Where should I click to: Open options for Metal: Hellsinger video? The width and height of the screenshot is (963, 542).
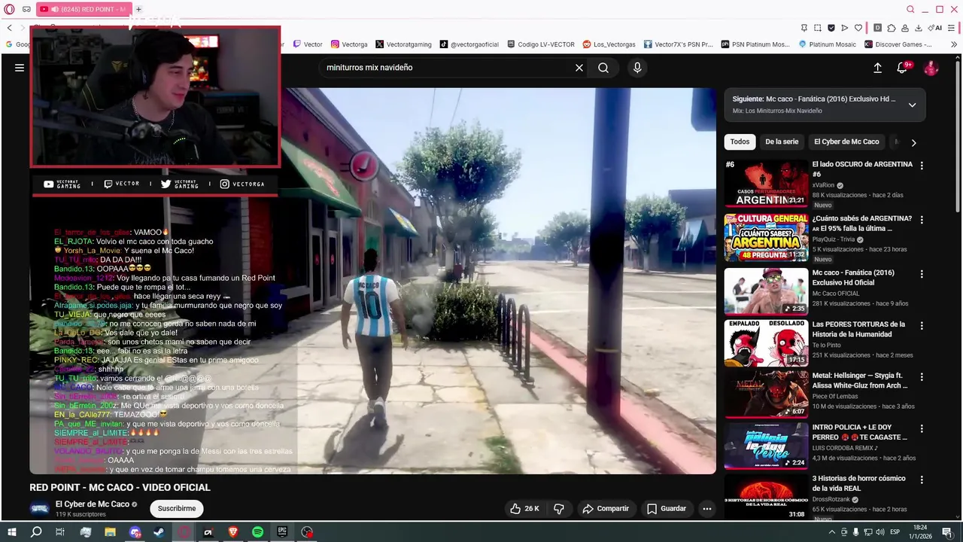[x=922, y=377]
